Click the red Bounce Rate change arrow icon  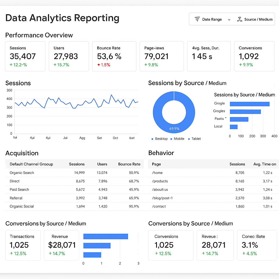click(99, 65)
